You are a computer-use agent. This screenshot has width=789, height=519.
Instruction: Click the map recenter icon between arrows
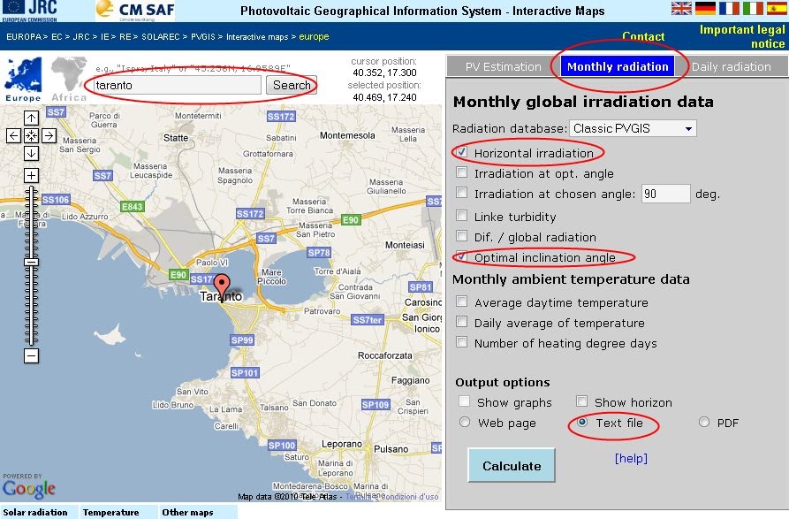click(31, 135)
